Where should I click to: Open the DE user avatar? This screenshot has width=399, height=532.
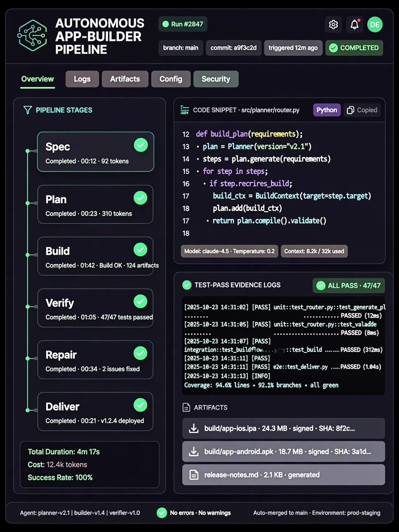(375, 24)
